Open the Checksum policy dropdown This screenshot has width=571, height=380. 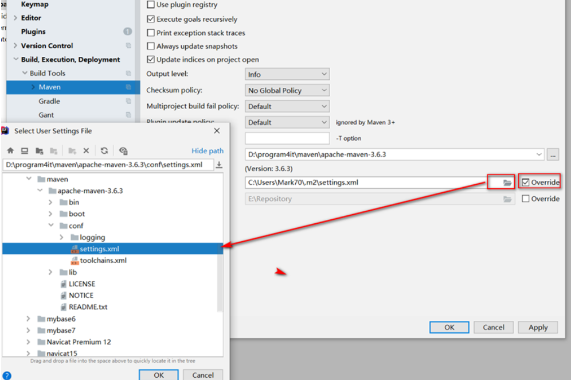pos(287,91)
